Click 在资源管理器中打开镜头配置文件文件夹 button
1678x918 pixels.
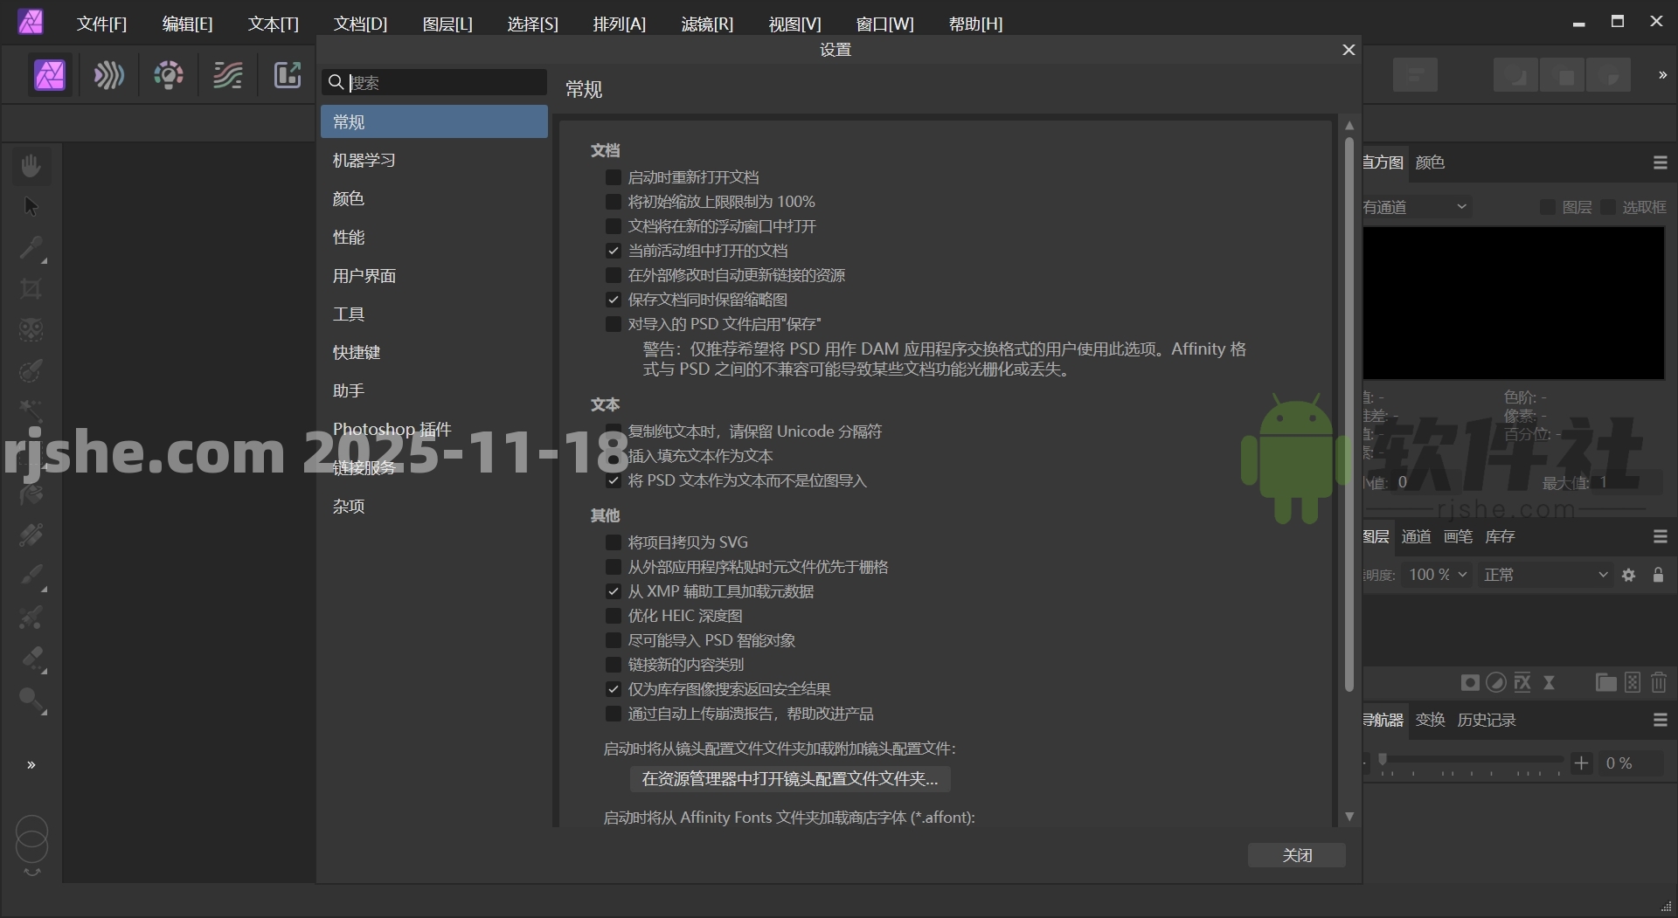pyautogui.click(x=789, y=778)
